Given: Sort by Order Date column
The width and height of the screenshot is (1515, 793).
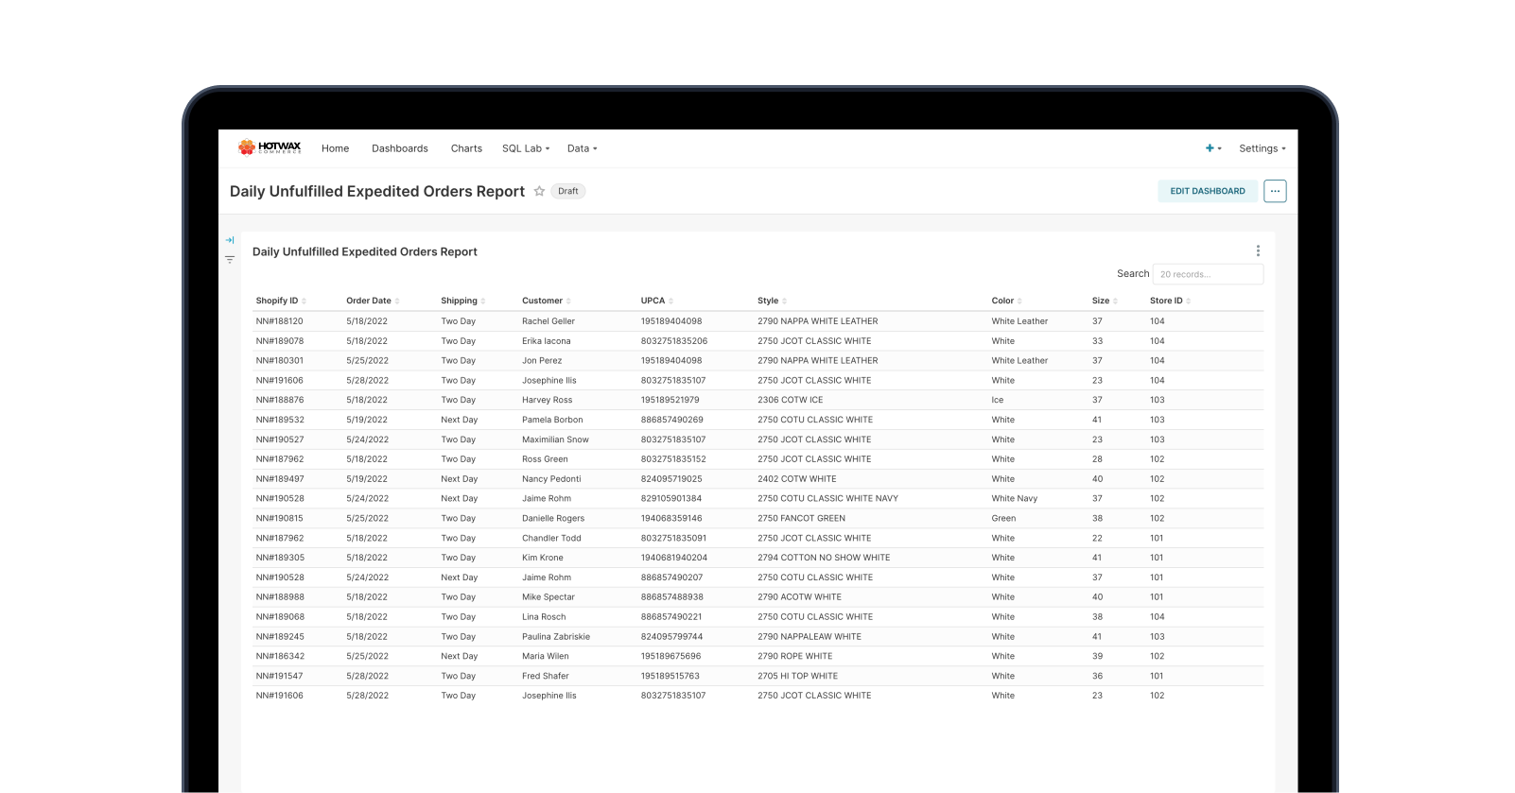Looking at the screenshot, I should click(373, 301).
